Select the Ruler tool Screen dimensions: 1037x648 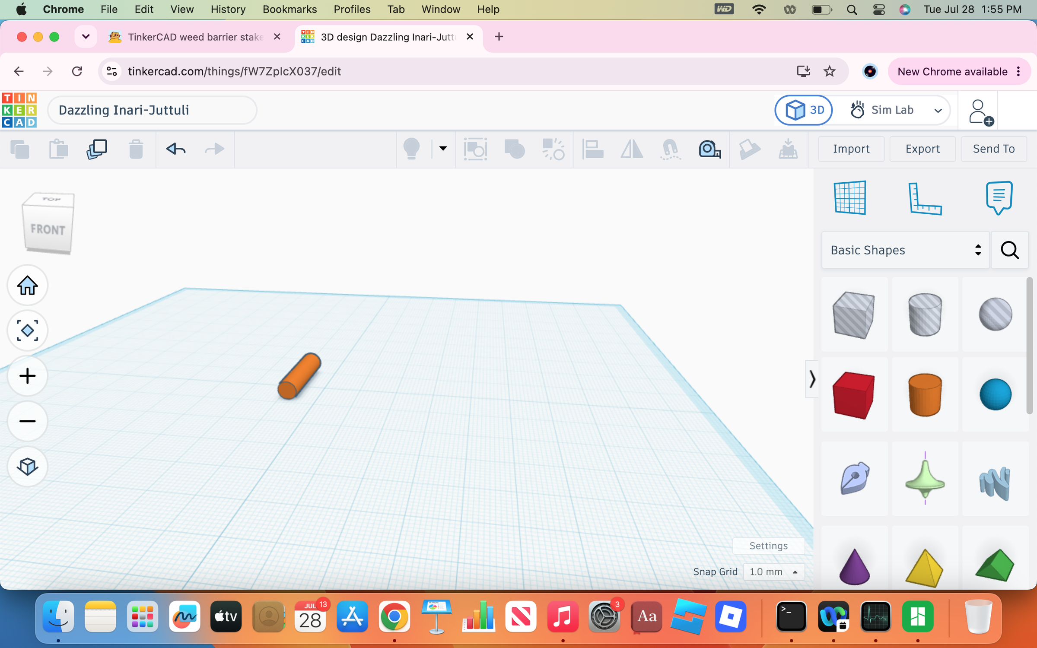point(925,199)
